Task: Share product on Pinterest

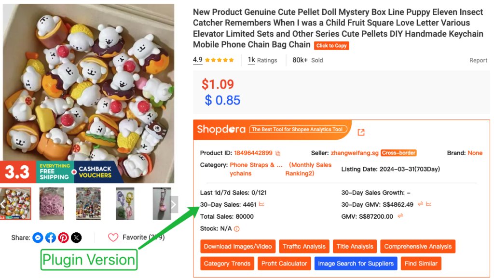Action: tap(63, 238)
